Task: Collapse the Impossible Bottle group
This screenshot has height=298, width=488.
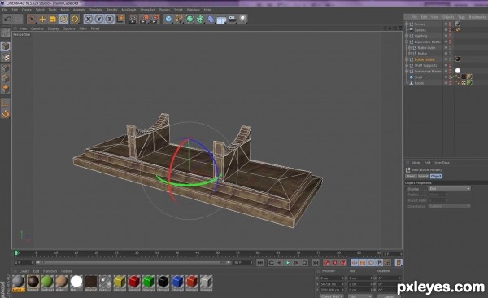Action: tap(407, 42)
